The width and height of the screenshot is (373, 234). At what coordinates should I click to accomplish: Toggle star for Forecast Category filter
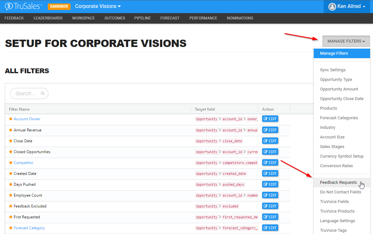(x=11, y=228)
